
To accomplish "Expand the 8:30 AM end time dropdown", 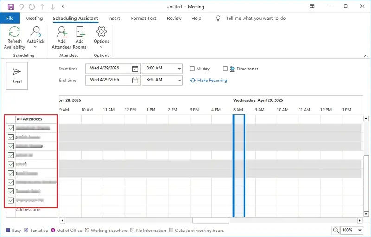I will point(179,81).
